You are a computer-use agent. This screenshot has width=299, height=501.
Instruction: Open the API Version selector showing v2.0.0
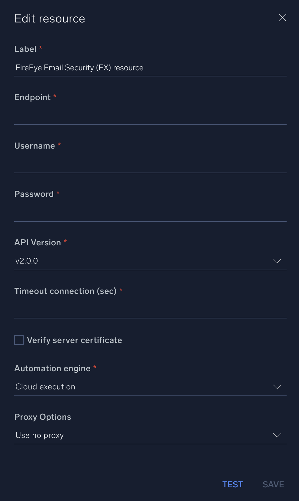click(150, 261)
